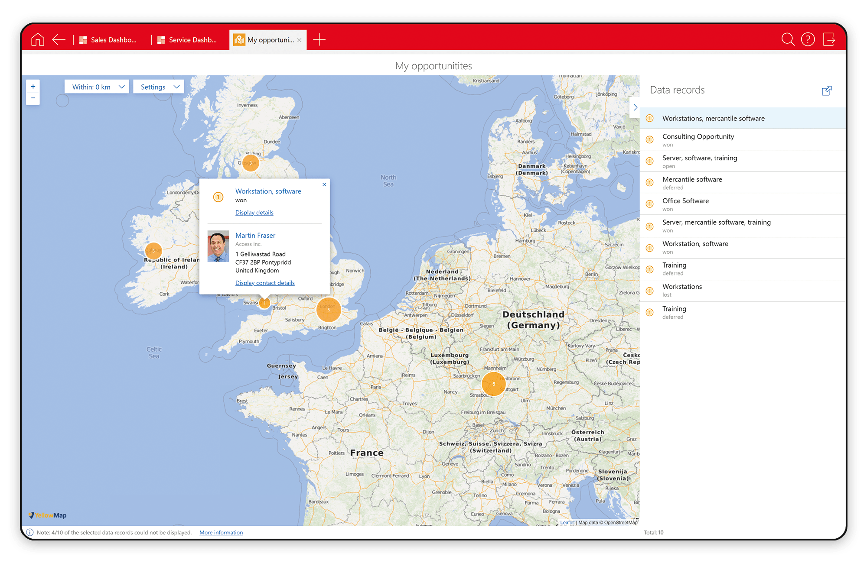Open the Within: 0 km dropdown
867x563 pixels.
[x=97, y=87]
